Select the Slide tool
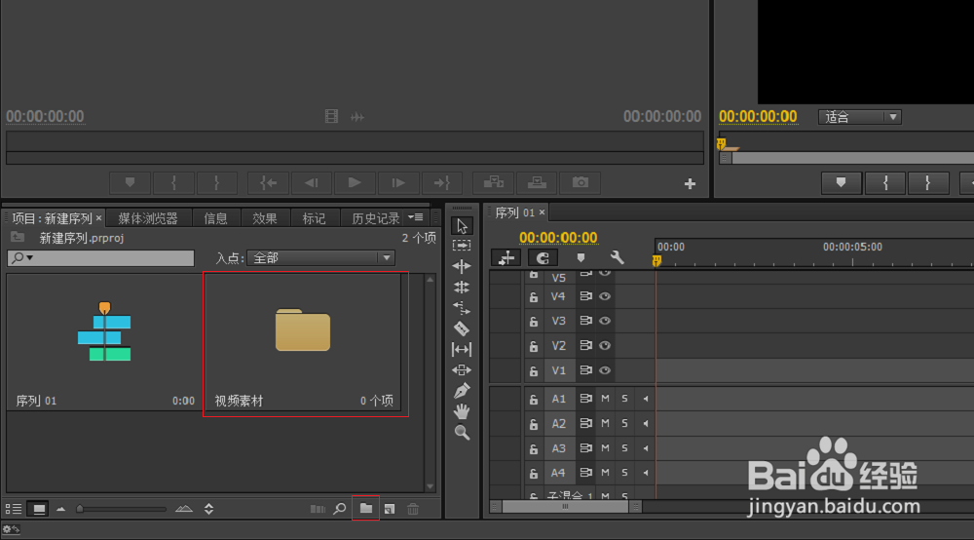 462,369
